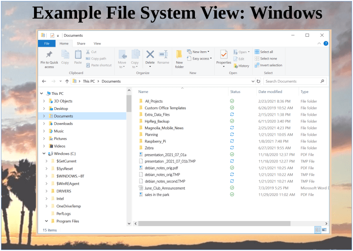Open the Easy access dropdown
This screenshot has width=353, height=251.
202,59
